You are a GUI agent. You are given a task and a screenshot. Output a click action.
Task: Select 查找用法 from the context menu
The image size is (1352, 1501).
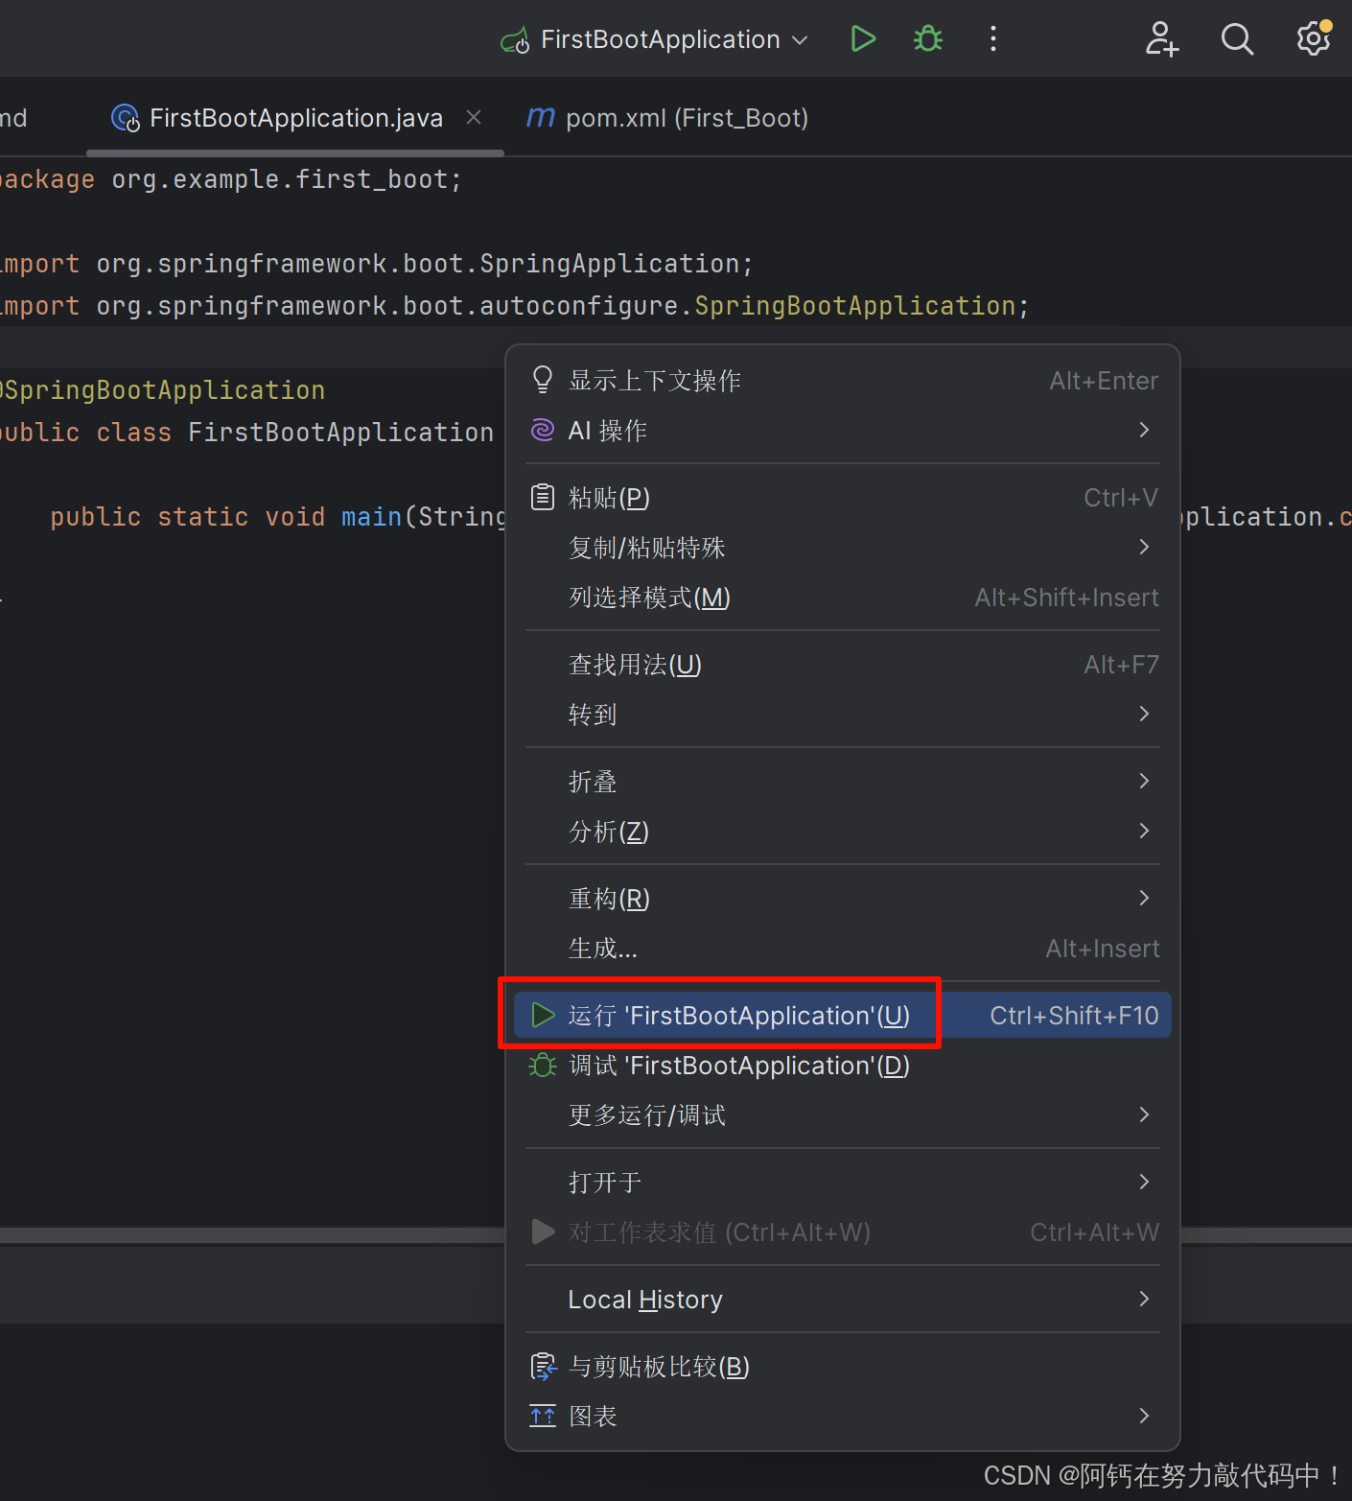click(635, 664)
